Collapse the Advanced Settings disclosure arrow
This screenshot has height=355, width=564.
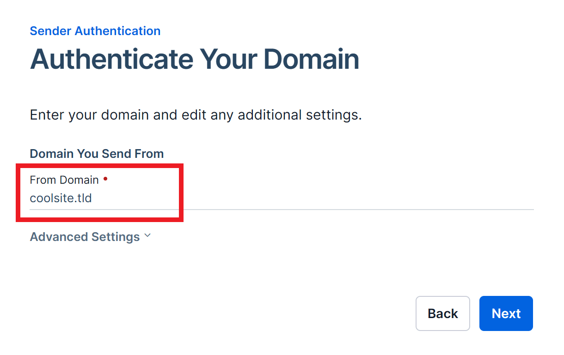pyautogui.click(x=147, y=236)
